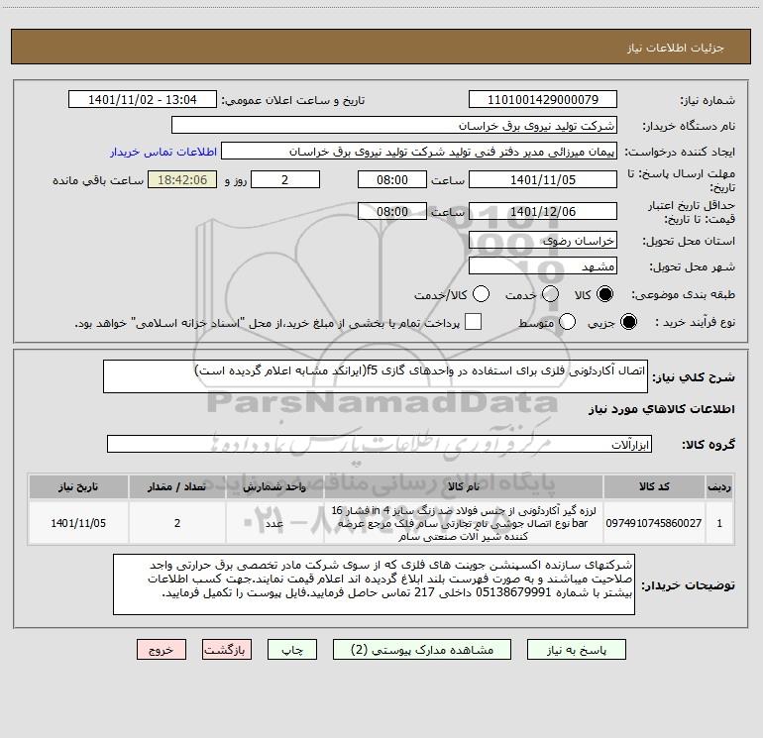The height and width of the screenshot is (738, 763).
Task: Click the شماره نیاز label
Action: (708, 101)
